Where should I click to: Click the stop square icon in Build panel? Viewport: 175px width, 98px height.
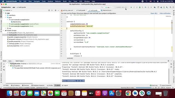point(4,64)
